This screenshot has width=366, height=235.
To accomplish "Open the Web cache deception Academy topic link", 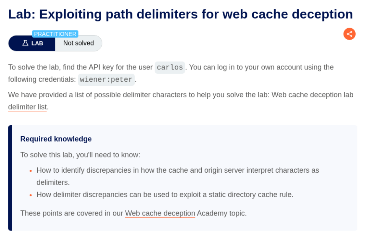I will pos(160,213).
